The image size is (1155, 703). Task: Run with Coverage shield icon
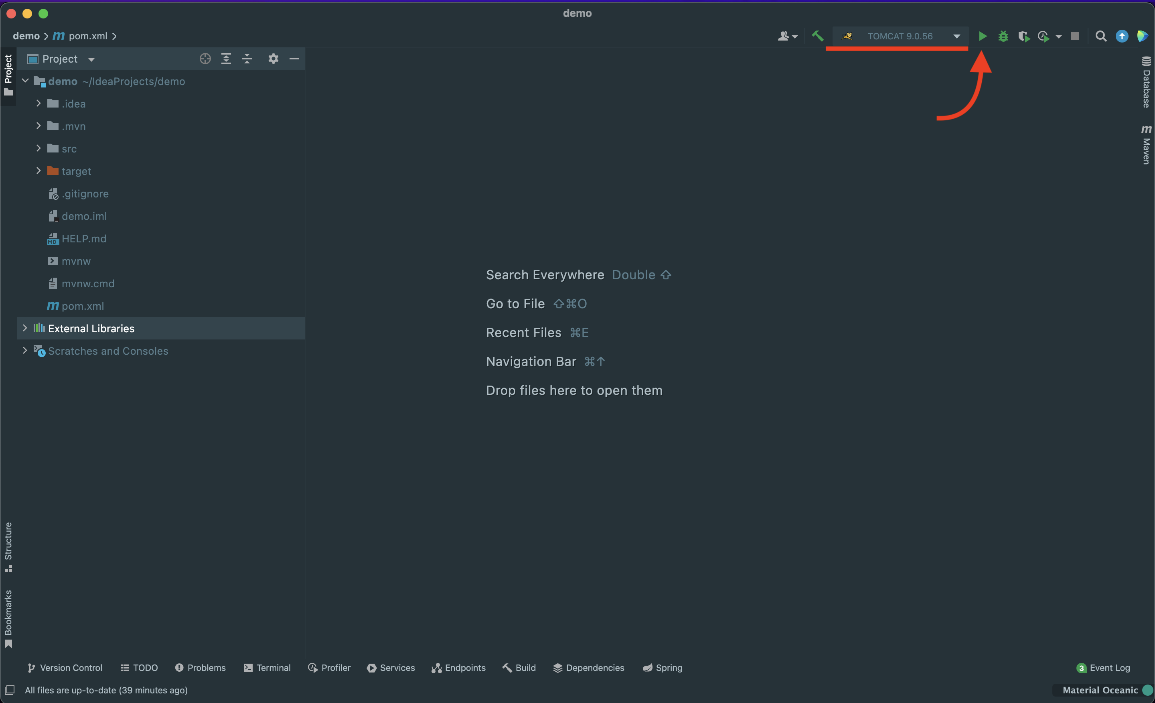[x=1023, y=36]
